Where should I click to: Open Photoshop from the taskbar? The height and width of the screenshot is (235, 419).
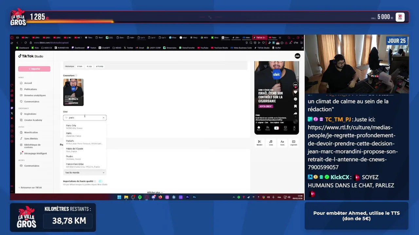tap(194, 197)
